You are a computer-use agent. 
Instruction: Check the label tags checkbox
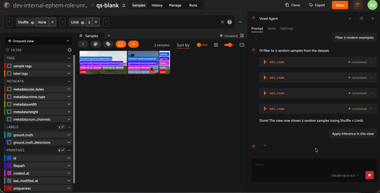(9, 74)
